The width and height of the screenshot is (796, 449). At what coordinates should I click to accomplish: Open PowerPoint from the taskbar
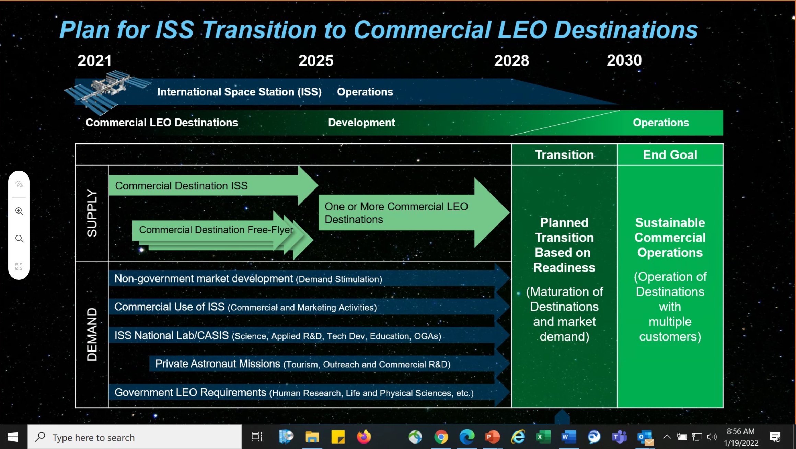tap(492, 437)
